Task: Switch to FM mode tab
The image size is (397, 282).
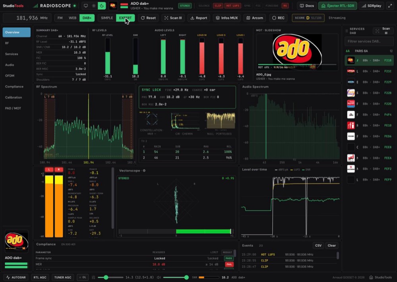Action: pos(60,18)
